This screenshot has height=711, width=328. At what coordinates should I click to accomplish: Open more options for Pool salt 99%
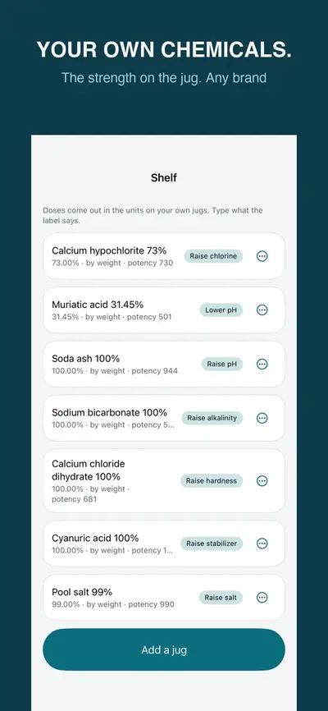262,598
